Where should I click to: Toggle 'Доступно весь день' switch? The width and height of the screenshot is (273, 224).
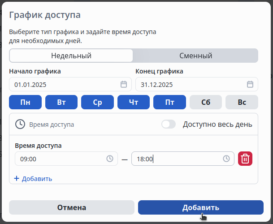pyautogui.click(x=169, y=124)
